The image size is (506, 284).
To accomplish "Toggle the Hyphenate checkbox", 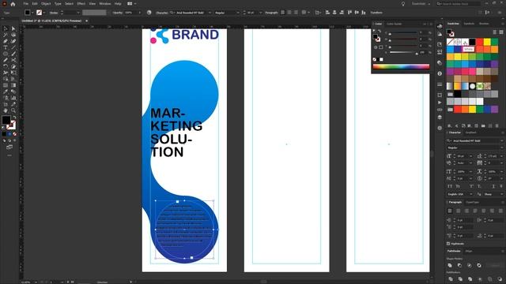I will click(448, 244).
